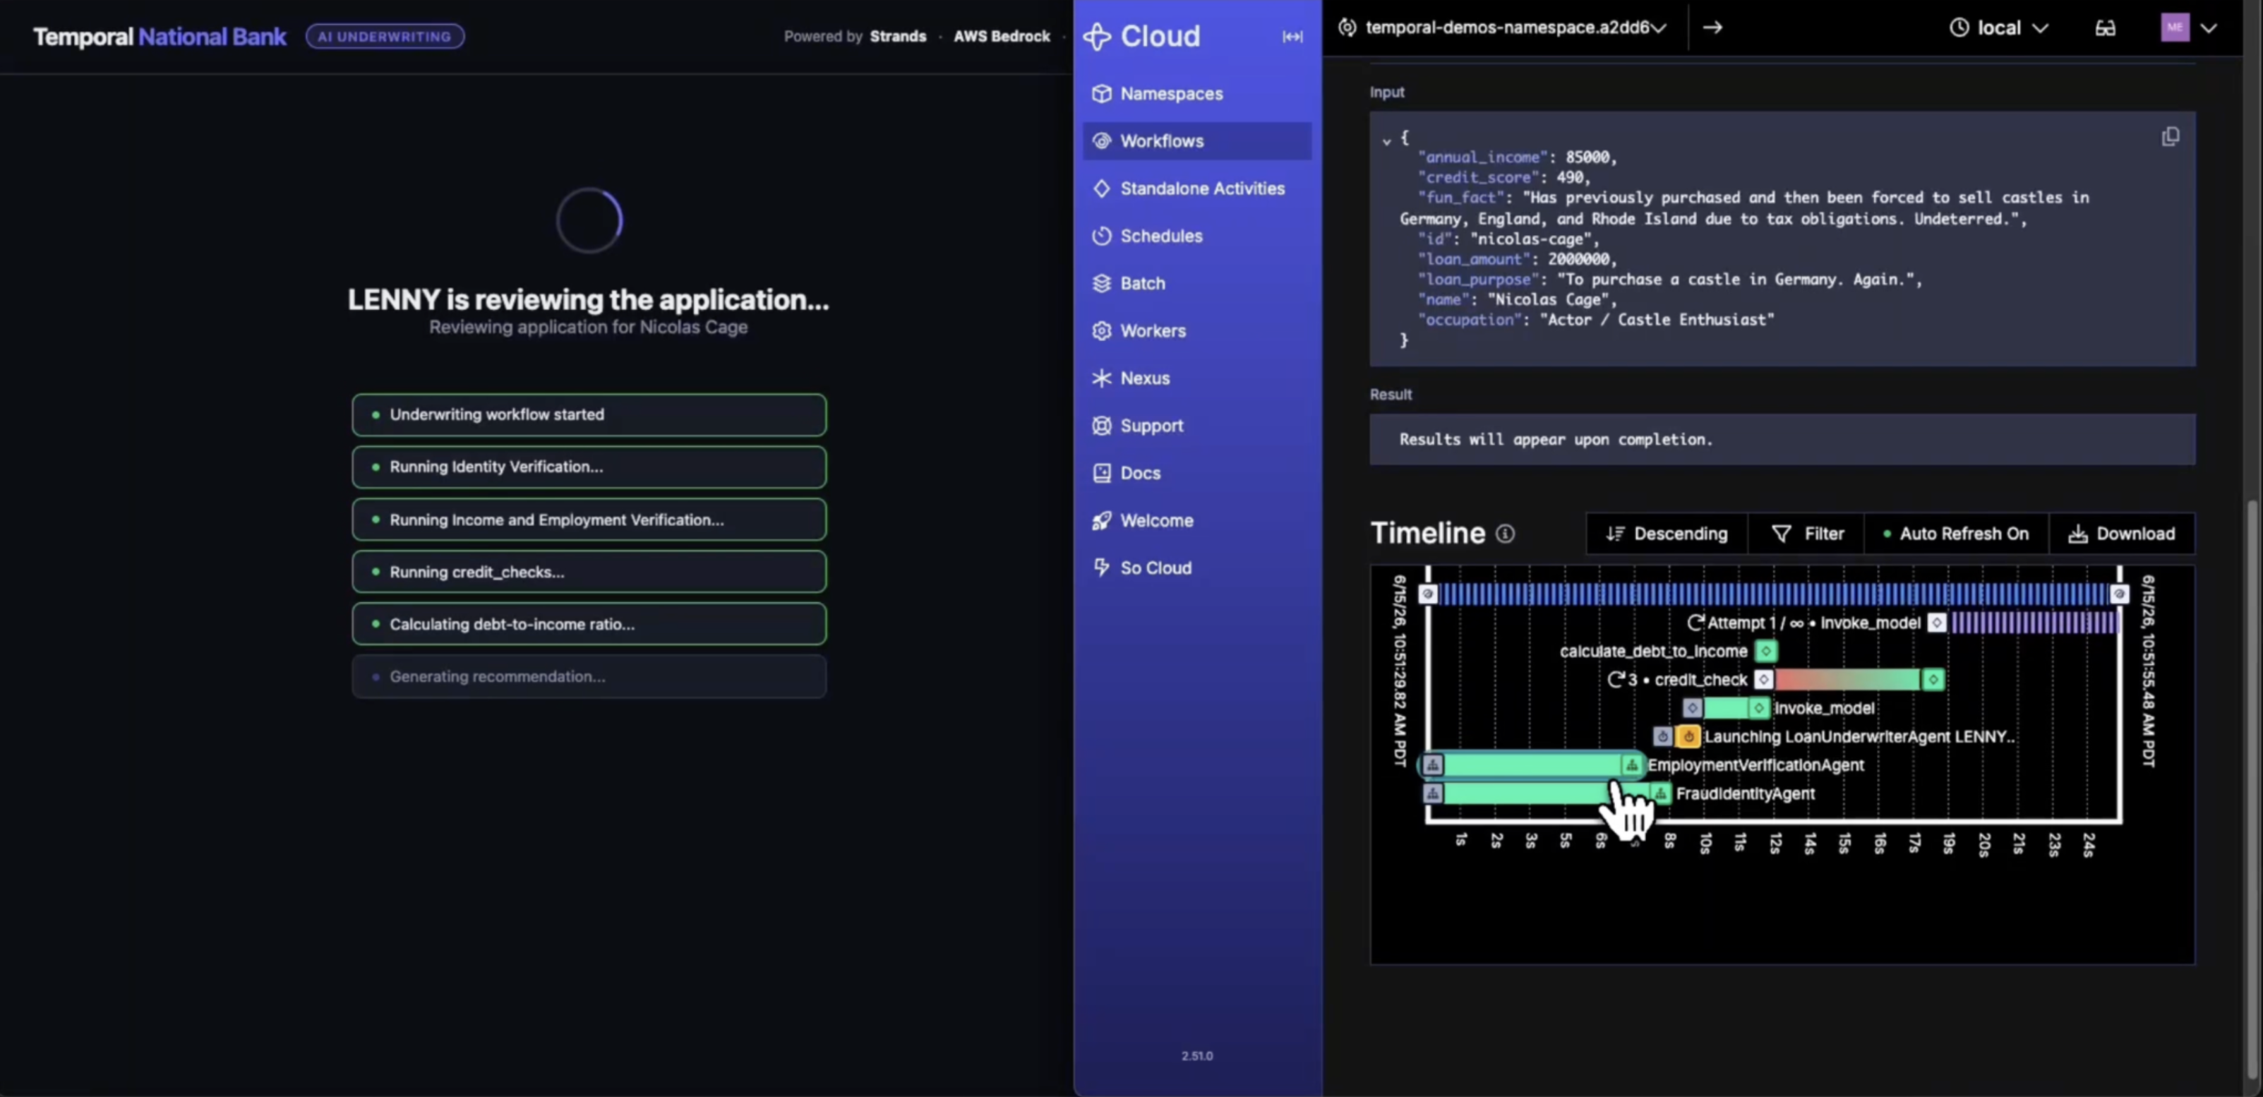Click 'Underwriting workflow started' step
2263x1097 pixels.
[x=589, y=414]
